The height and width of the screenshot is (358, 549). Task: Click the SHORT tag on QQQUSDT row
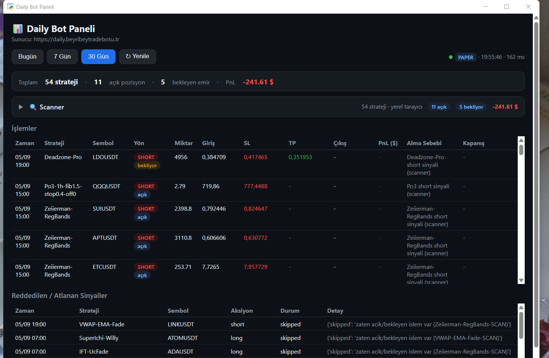point(146,186)
